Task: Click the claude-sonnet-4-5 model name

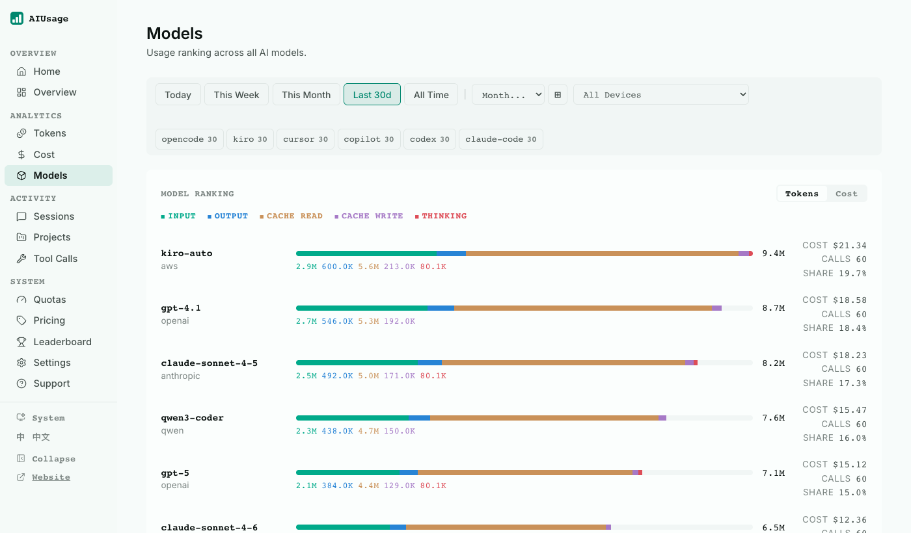Action: 210,363
